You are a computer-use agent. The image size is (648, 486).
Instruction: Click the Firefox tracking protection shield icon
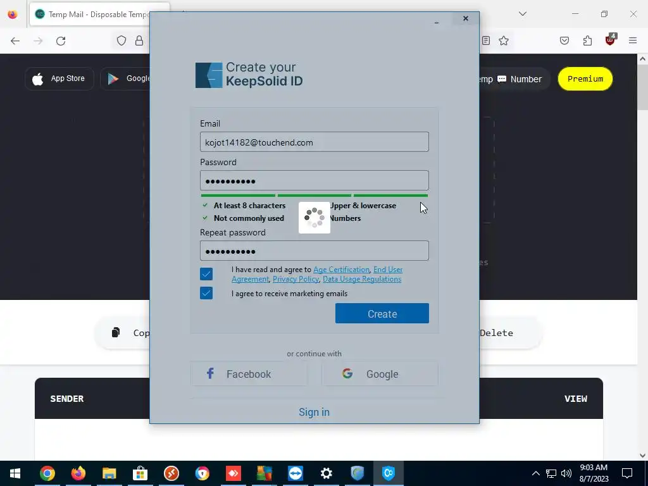coord(121,40)
